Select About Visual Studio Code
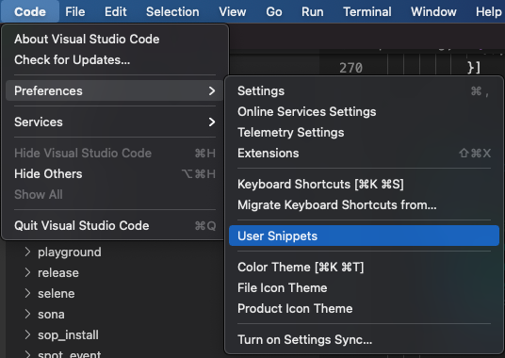This screenshot has width=505, height=358. (114, 39)
